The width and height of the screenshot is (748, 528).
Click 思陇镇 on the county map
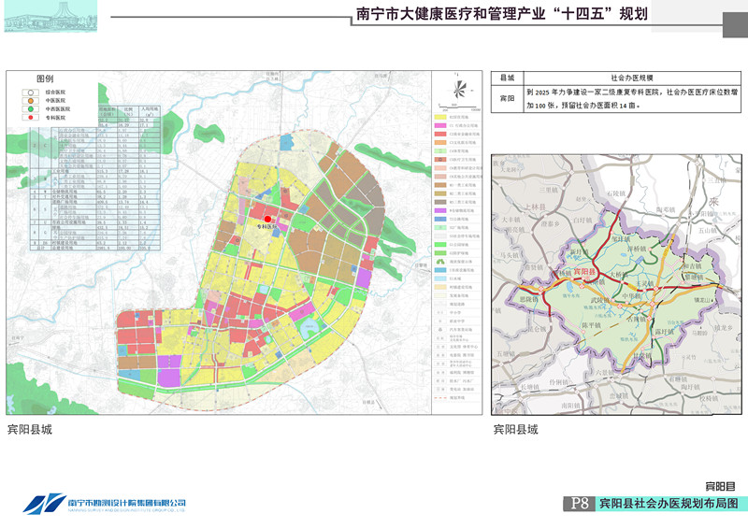528,299
